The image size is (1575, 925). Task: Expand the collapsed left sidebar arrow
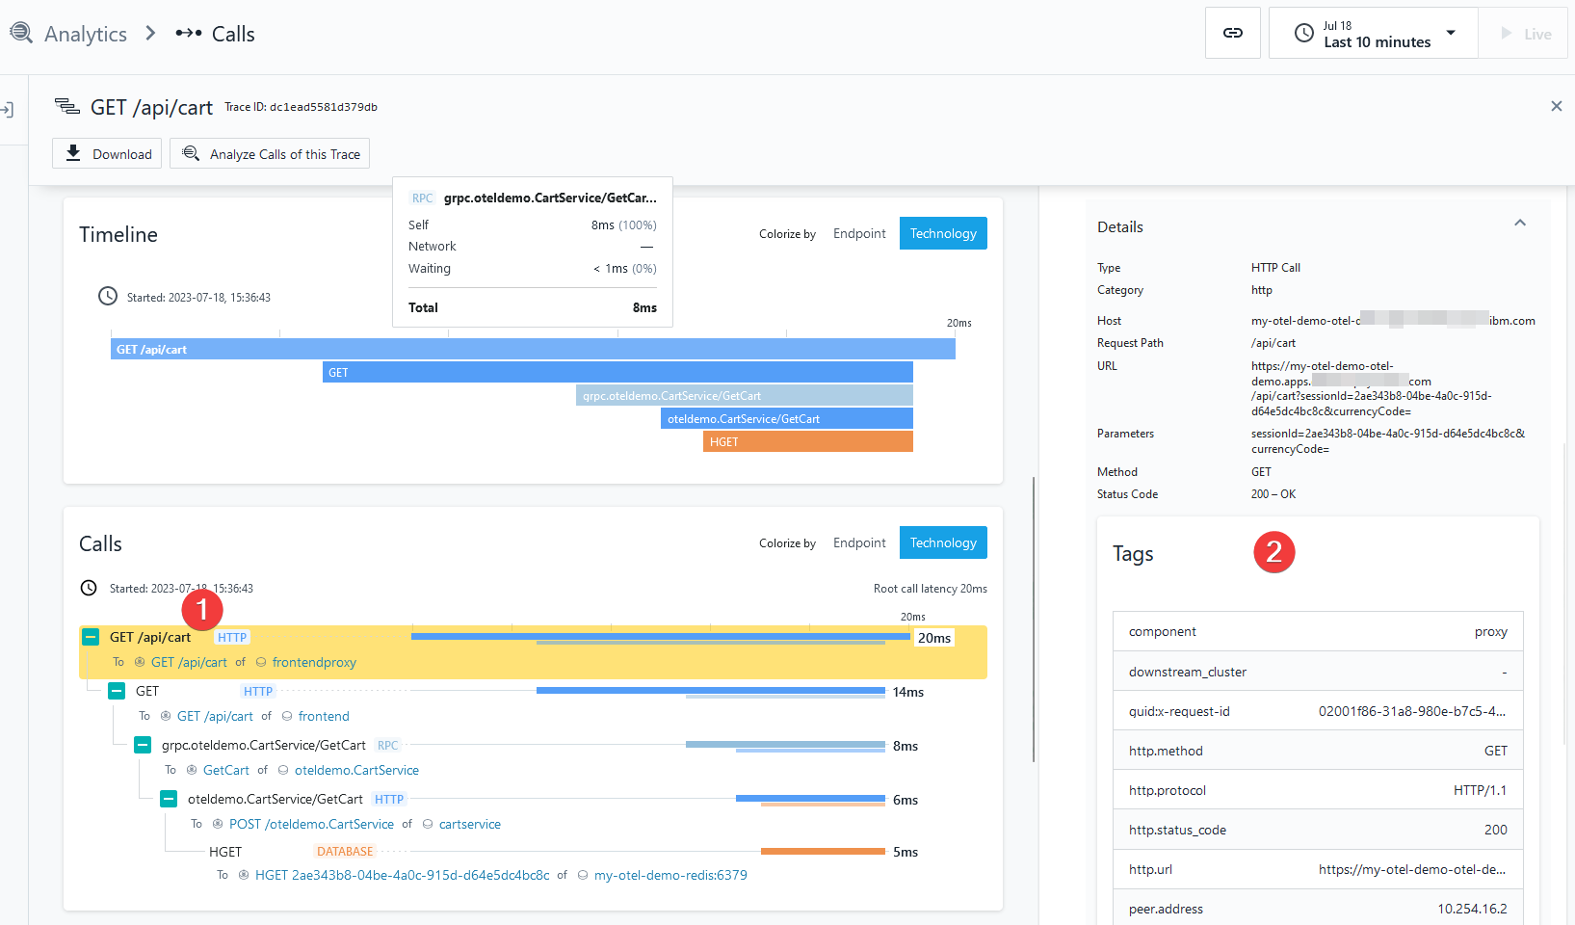[7, 110]
